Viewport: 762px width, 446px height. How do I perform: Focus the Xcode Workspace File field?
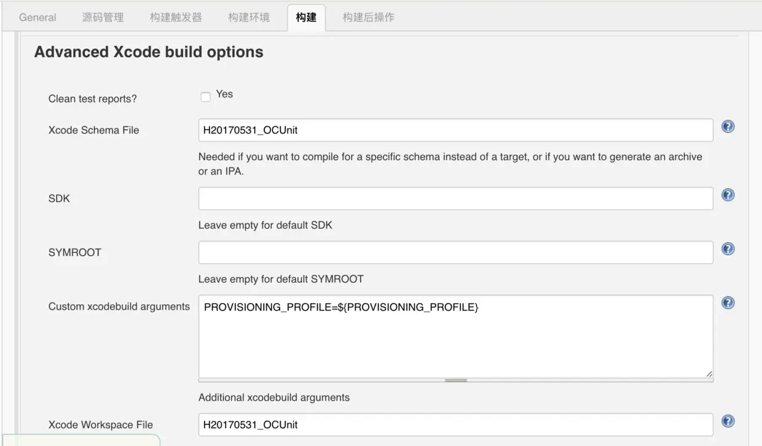(x=455, y=425)
